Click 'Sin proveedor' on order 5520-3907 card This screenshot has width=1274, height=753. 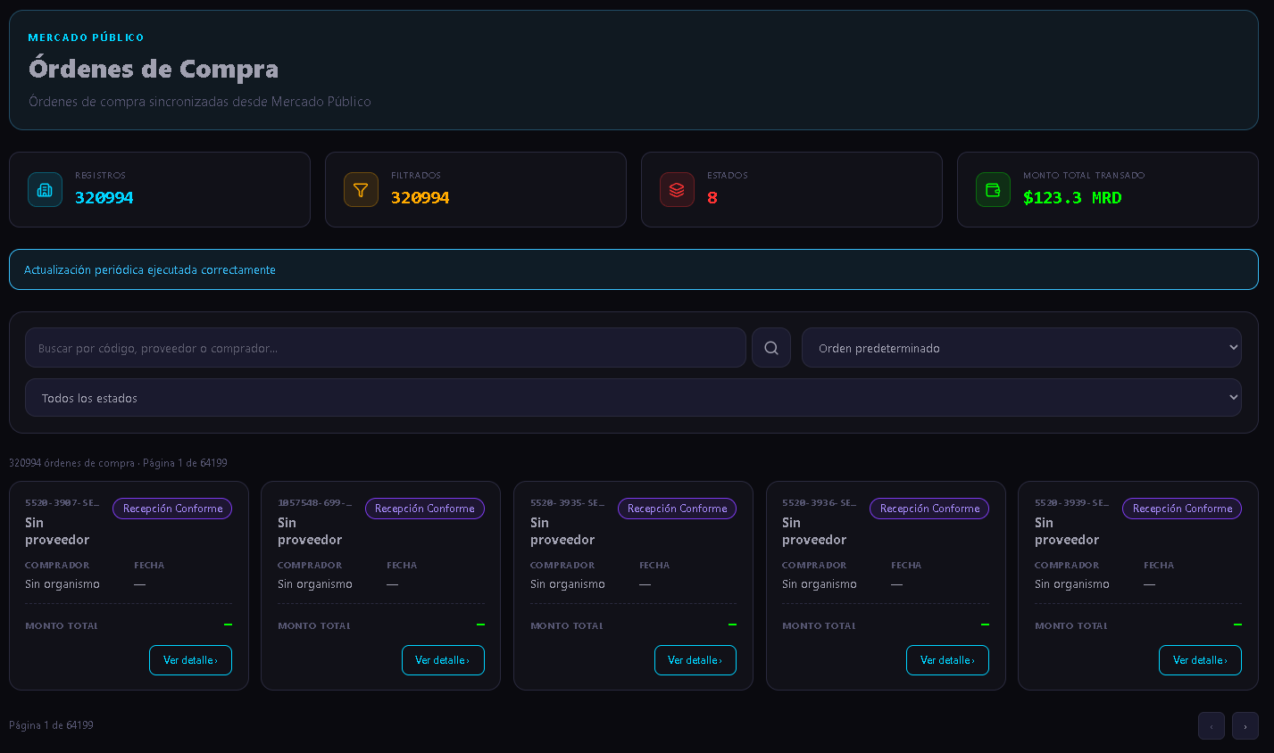[57, 531]
